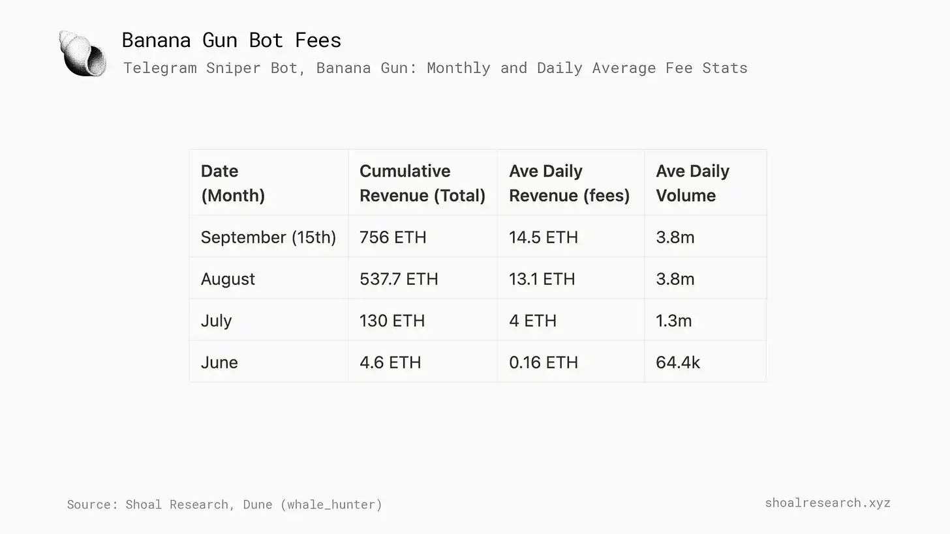Click the "August" row label cell

[228, 279]
